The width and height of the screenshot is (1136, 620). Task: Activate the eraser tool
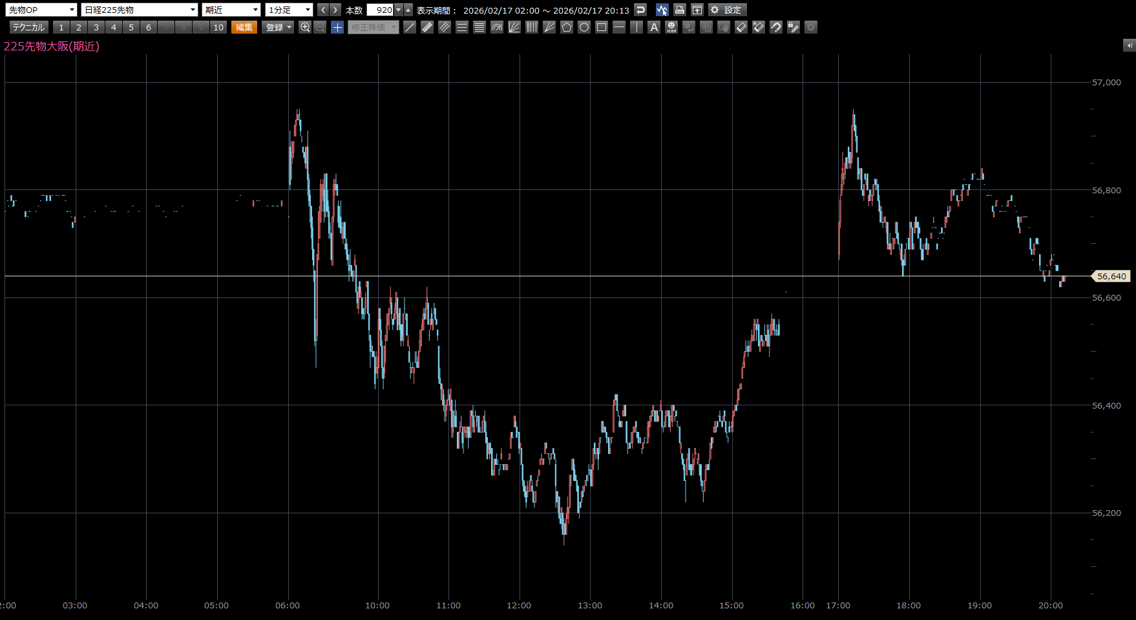[x=741, y=27]
